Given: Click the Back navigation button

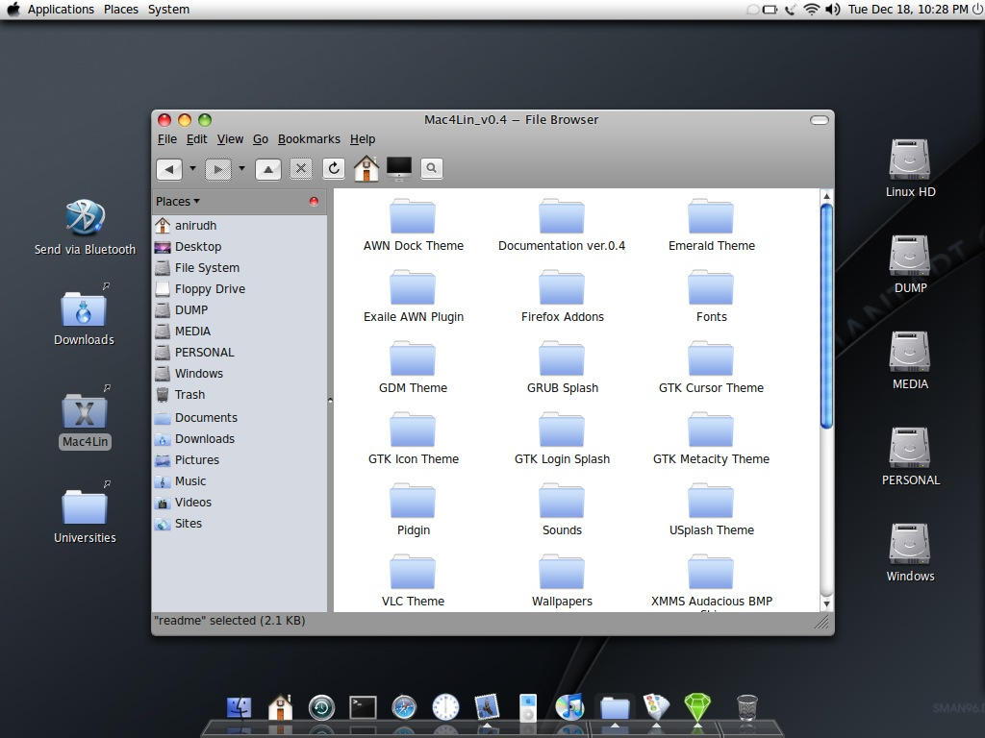Looking at the screenshot, I should [x=169, y=168].
